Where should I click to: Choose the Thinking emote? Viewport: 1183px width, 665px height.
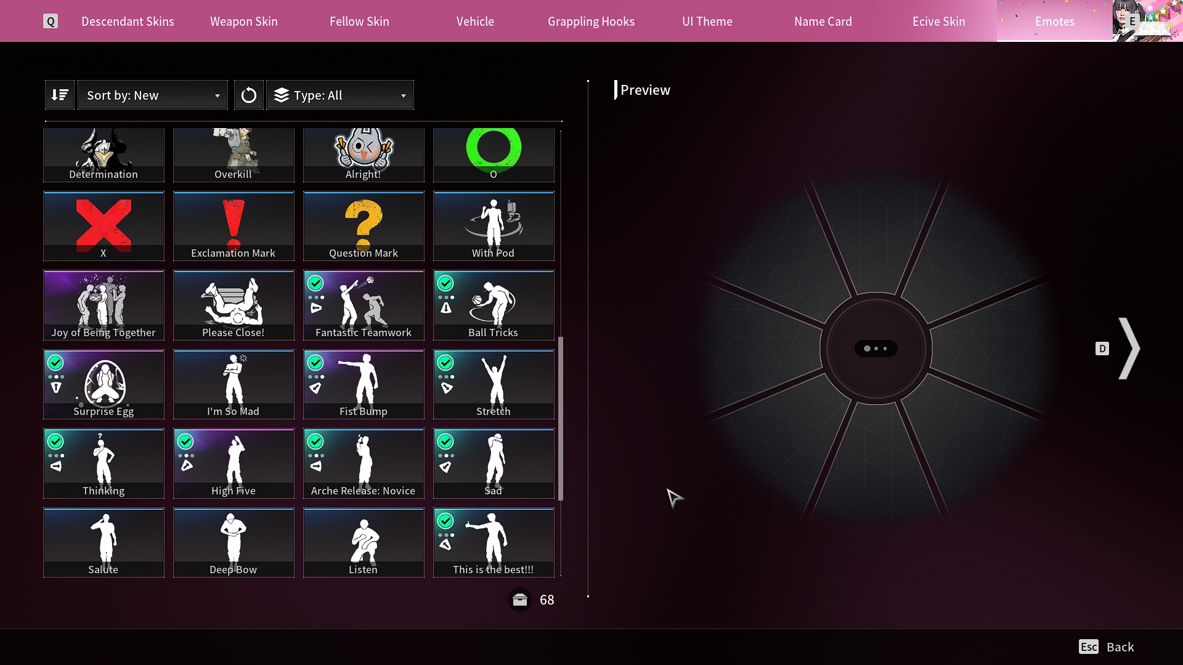coord(104,464)
